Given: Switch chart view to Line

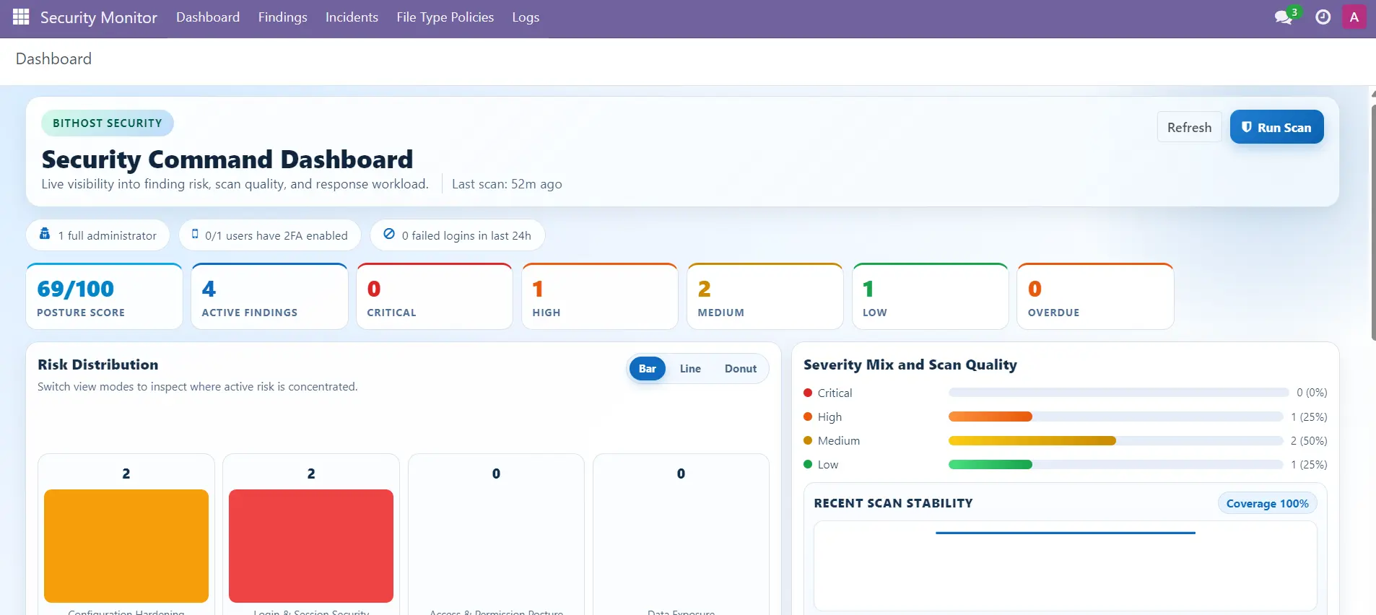Looking at the screenshot, I should [x=690, y=368].
